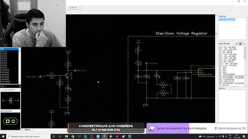This screenshot has width=248, height=139.
Task: Select CAP in the component list
Action: coord(9,49)
